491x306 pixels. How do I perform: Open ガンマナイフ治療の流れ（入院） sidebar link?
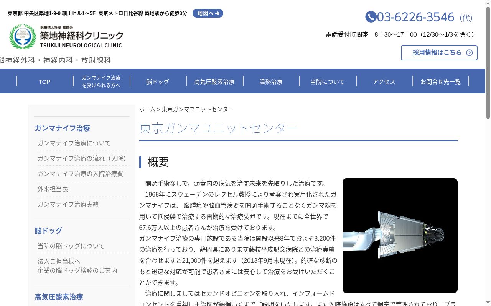(83, 158)
